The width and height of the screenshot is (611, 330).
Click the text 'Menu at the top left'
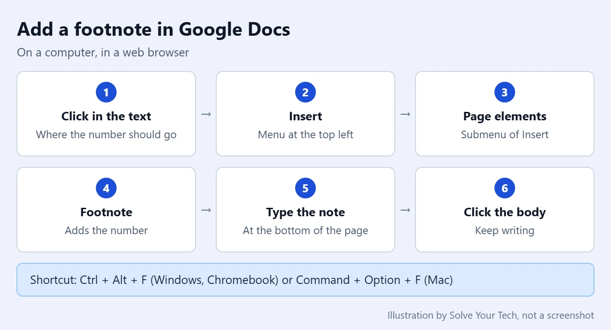click(305, 135)
